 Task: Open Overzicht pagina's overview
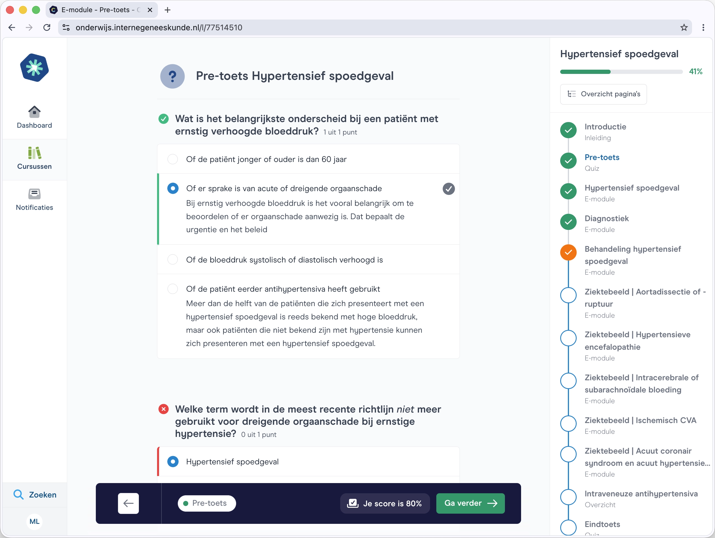click(x=603, y=94)
